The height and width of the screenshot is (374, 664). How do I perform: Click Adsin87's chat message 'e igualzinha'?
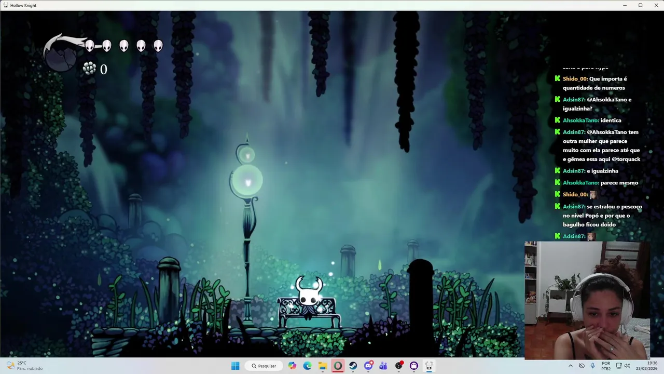click(x=602, y=171)
